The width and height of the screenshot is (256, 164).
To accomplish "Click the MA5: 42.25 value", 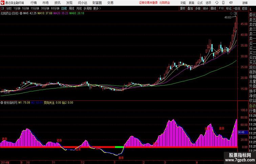I will 30,13.
